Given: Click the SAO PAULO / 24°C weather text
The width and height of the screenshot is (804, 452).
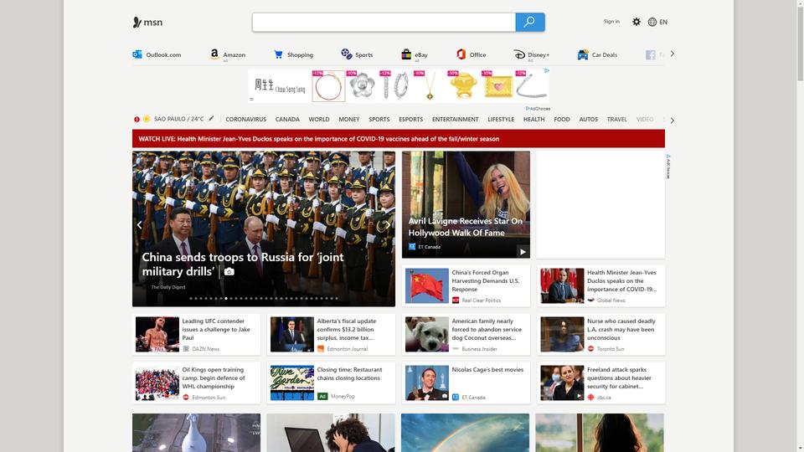Looking at the screenshot, I should (x=178, y=119).
